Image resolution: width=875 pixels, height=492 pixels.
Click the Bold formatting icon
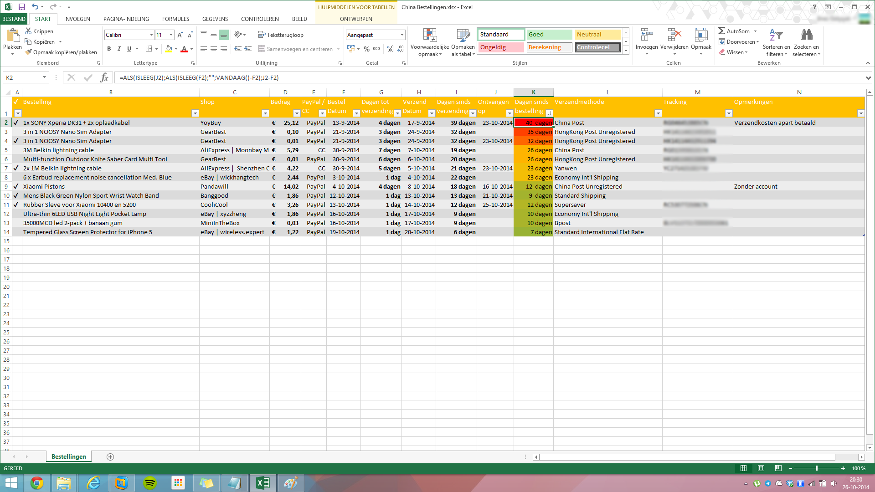[x=109, y=49]
